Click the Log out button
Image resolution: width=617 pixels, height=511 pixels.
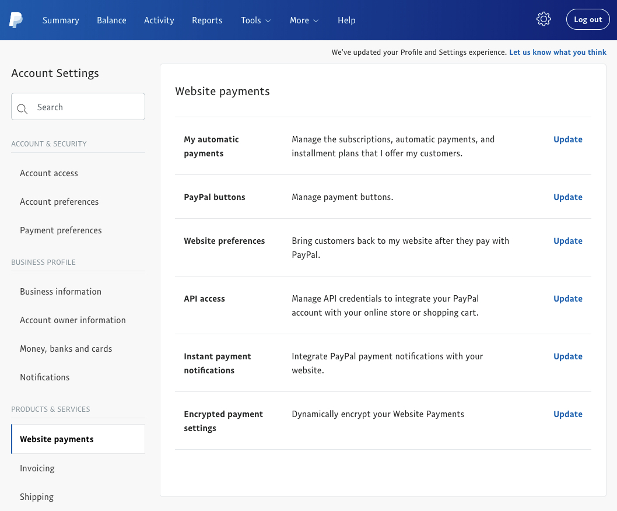[x=588, y=19]
